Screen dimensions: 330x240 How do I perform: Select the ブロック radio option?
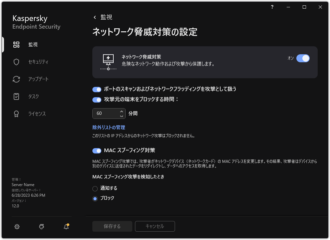[x=95, y=198]
